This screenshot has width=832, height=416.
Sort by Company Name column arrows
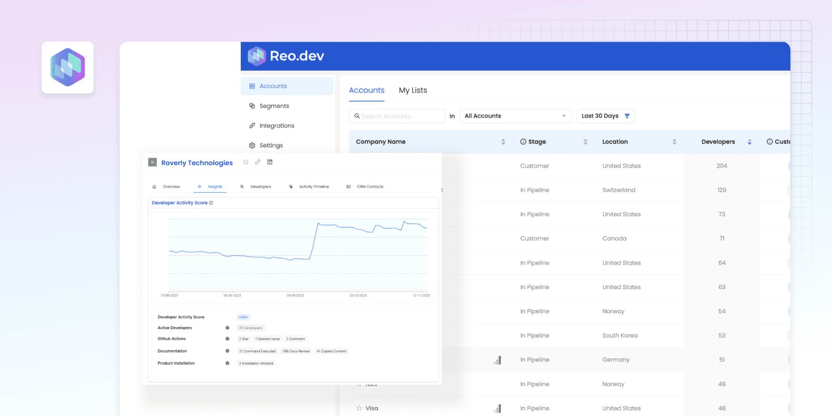click(x=503, y=142)
